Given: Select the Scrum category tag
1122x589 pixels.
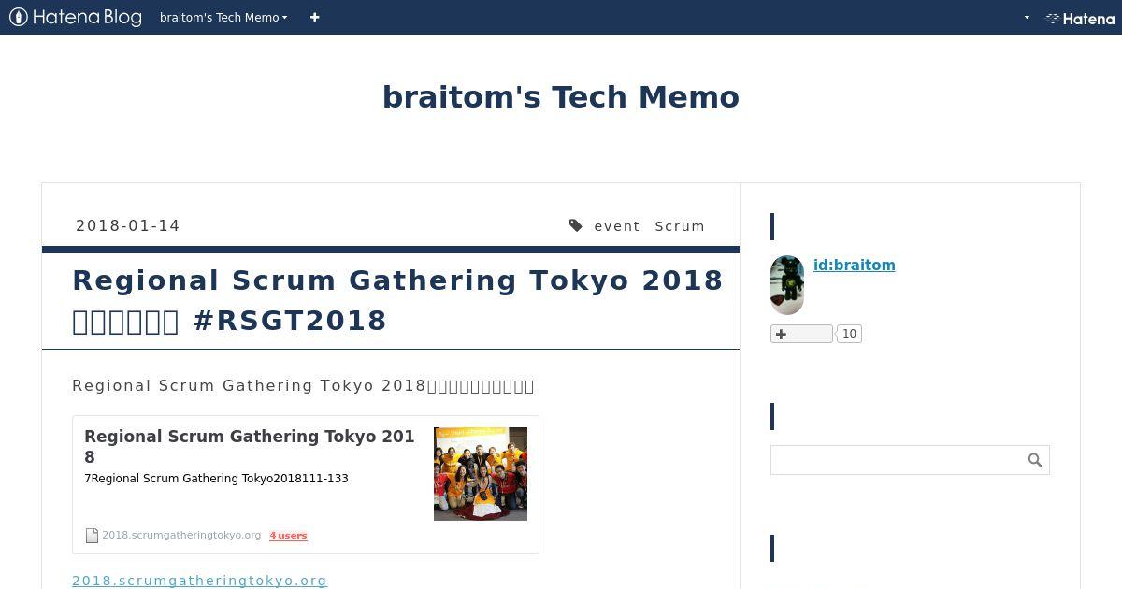Looking at the screenshot, I should pos(680,226).
